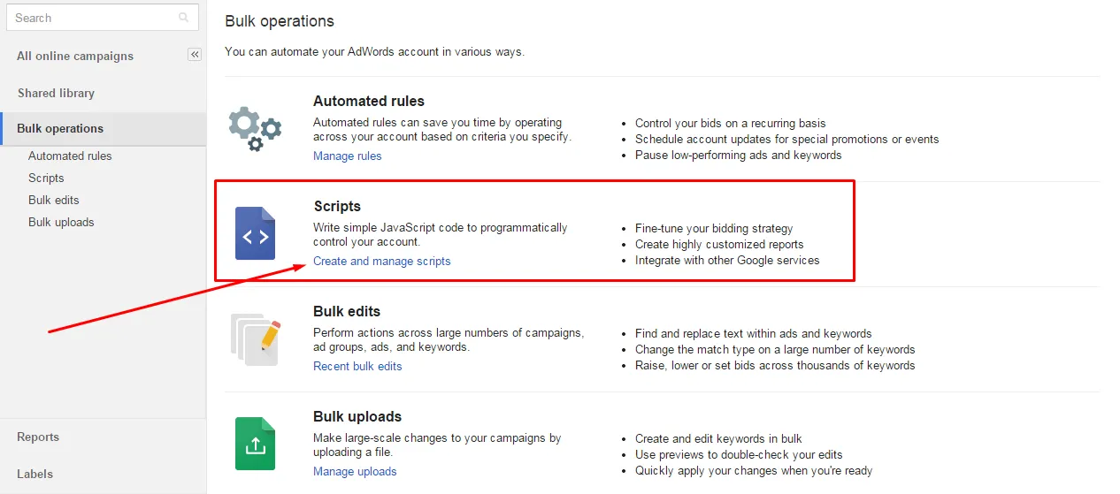Open Reports in the sidebar

point(38,437)
